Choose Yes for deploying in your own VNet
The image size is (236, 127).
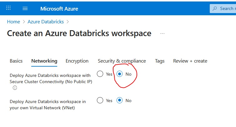[x=100, y=101]
